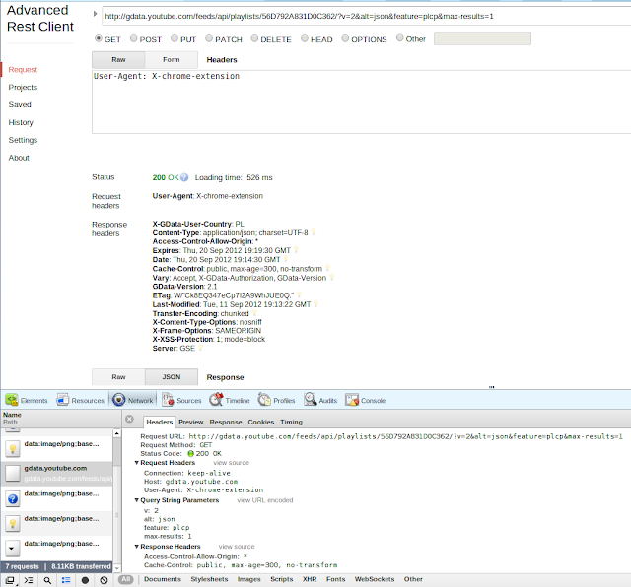
Task: Open Settings in the sidebar
Action: [x=23, y=140]
